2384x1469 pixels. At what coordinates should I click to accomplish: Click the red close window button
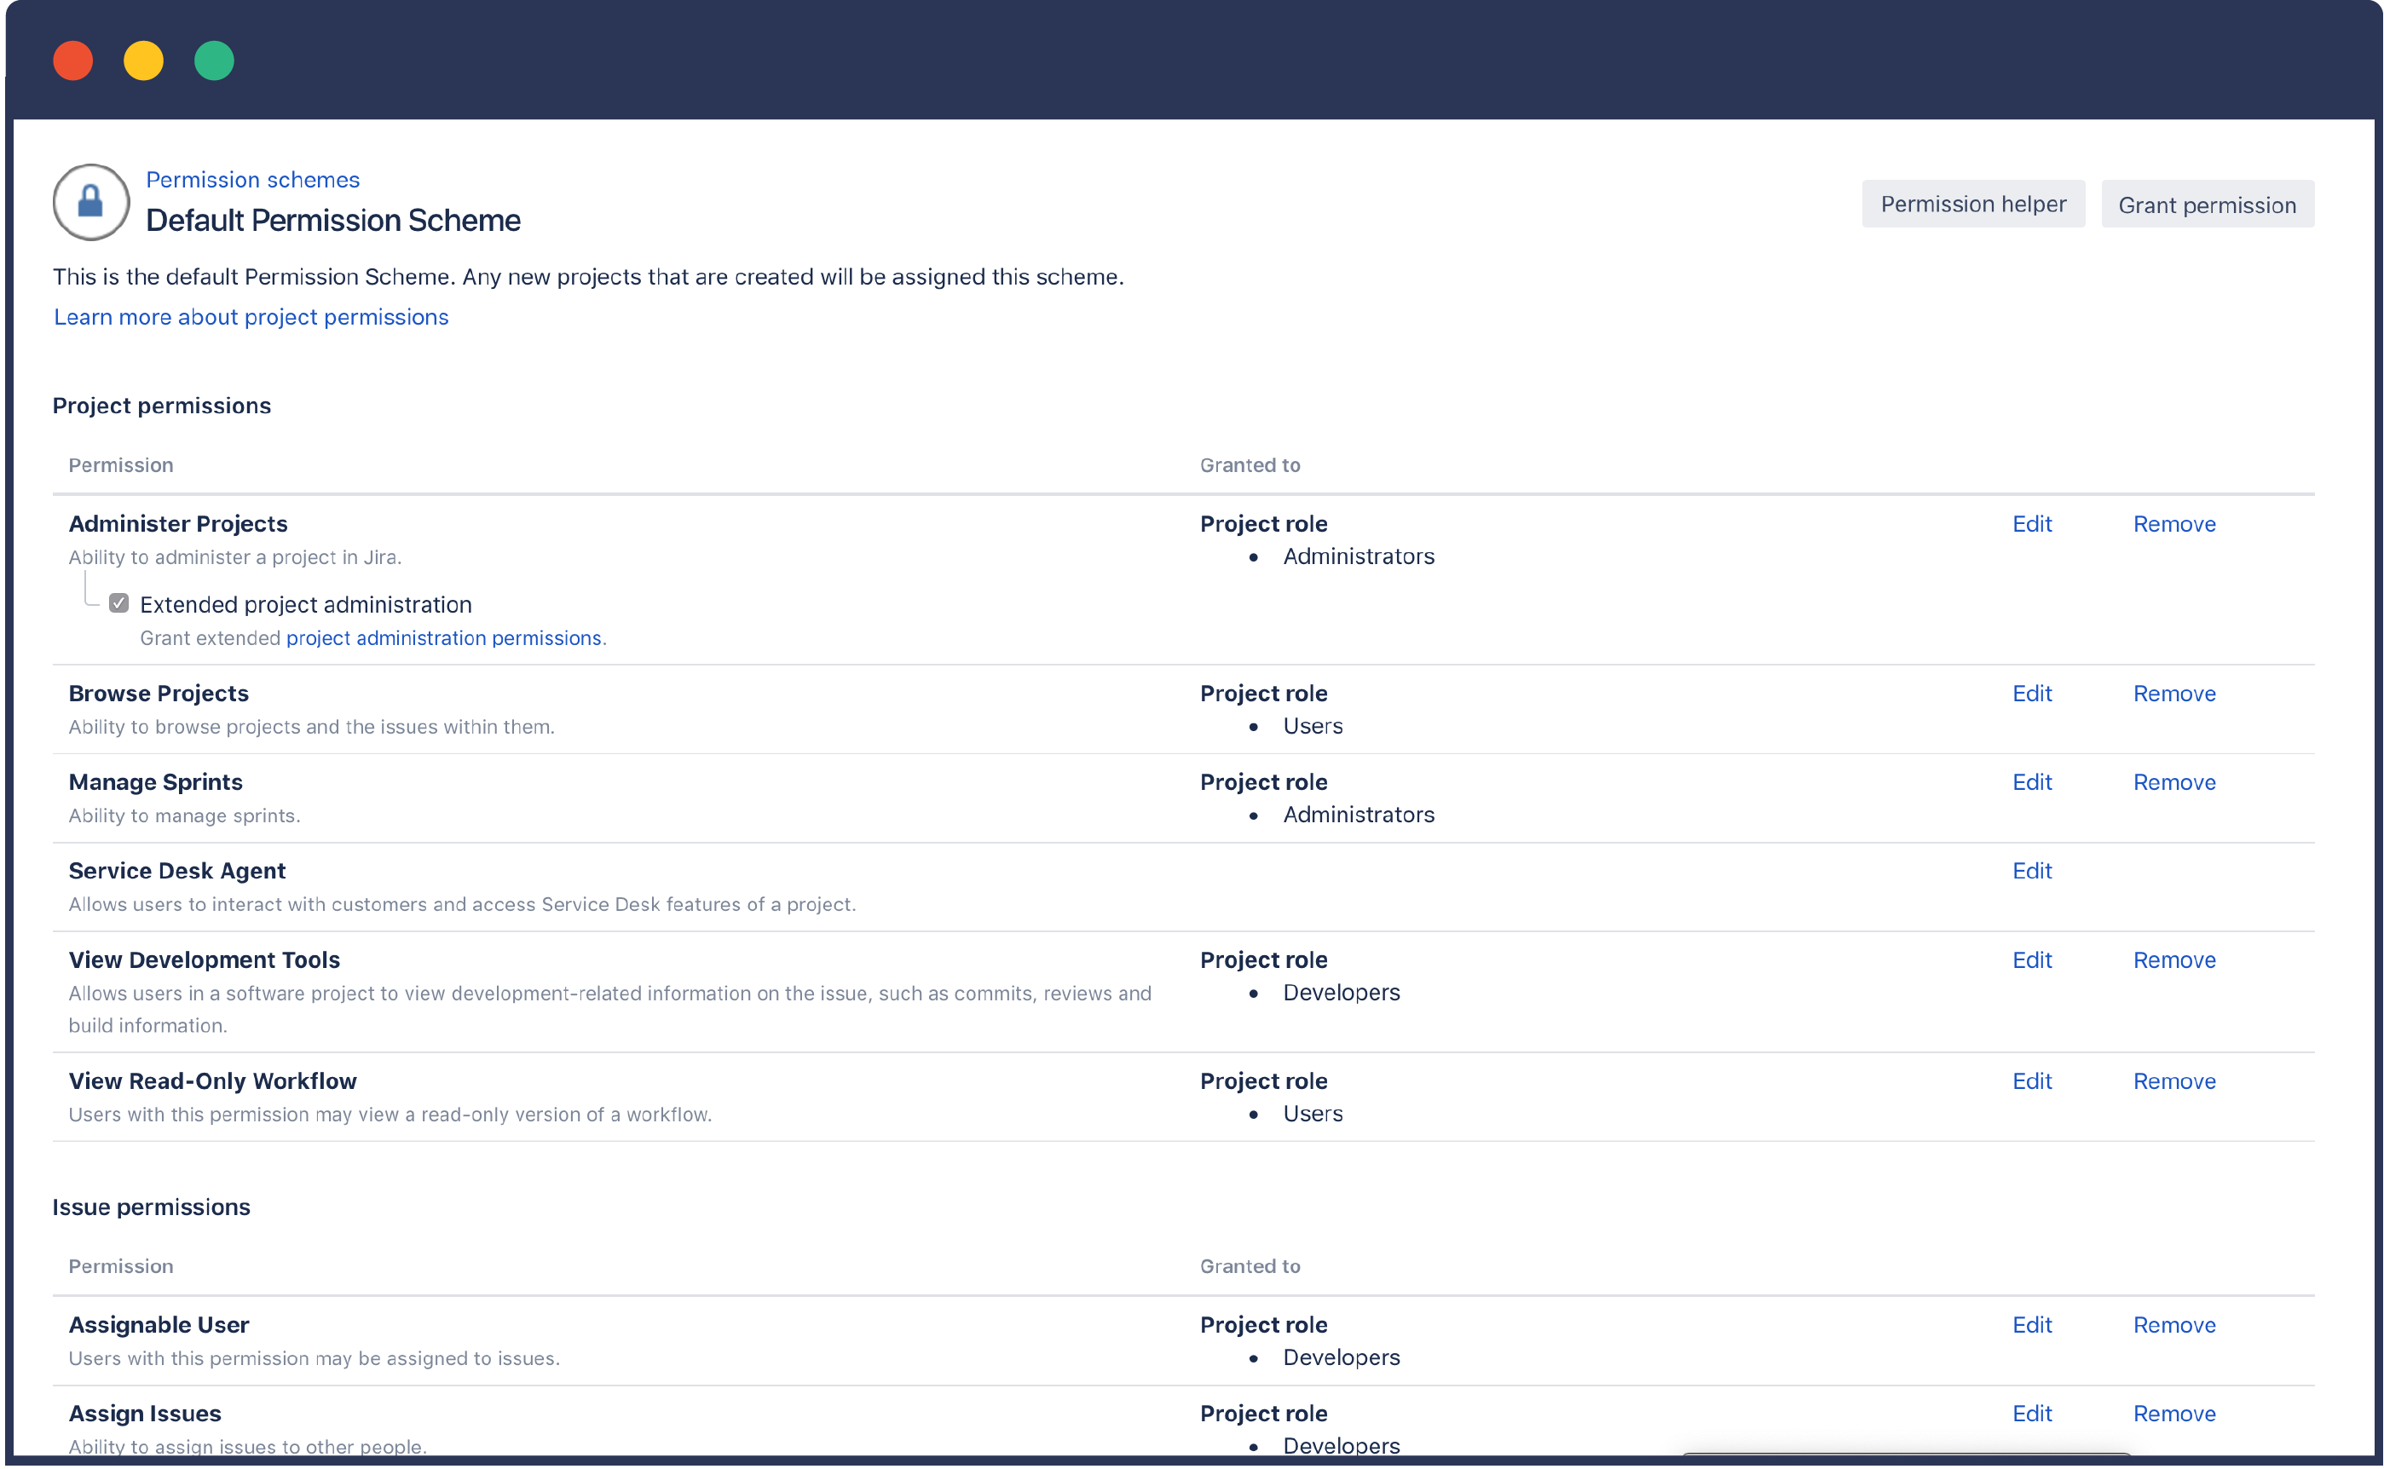73,60
